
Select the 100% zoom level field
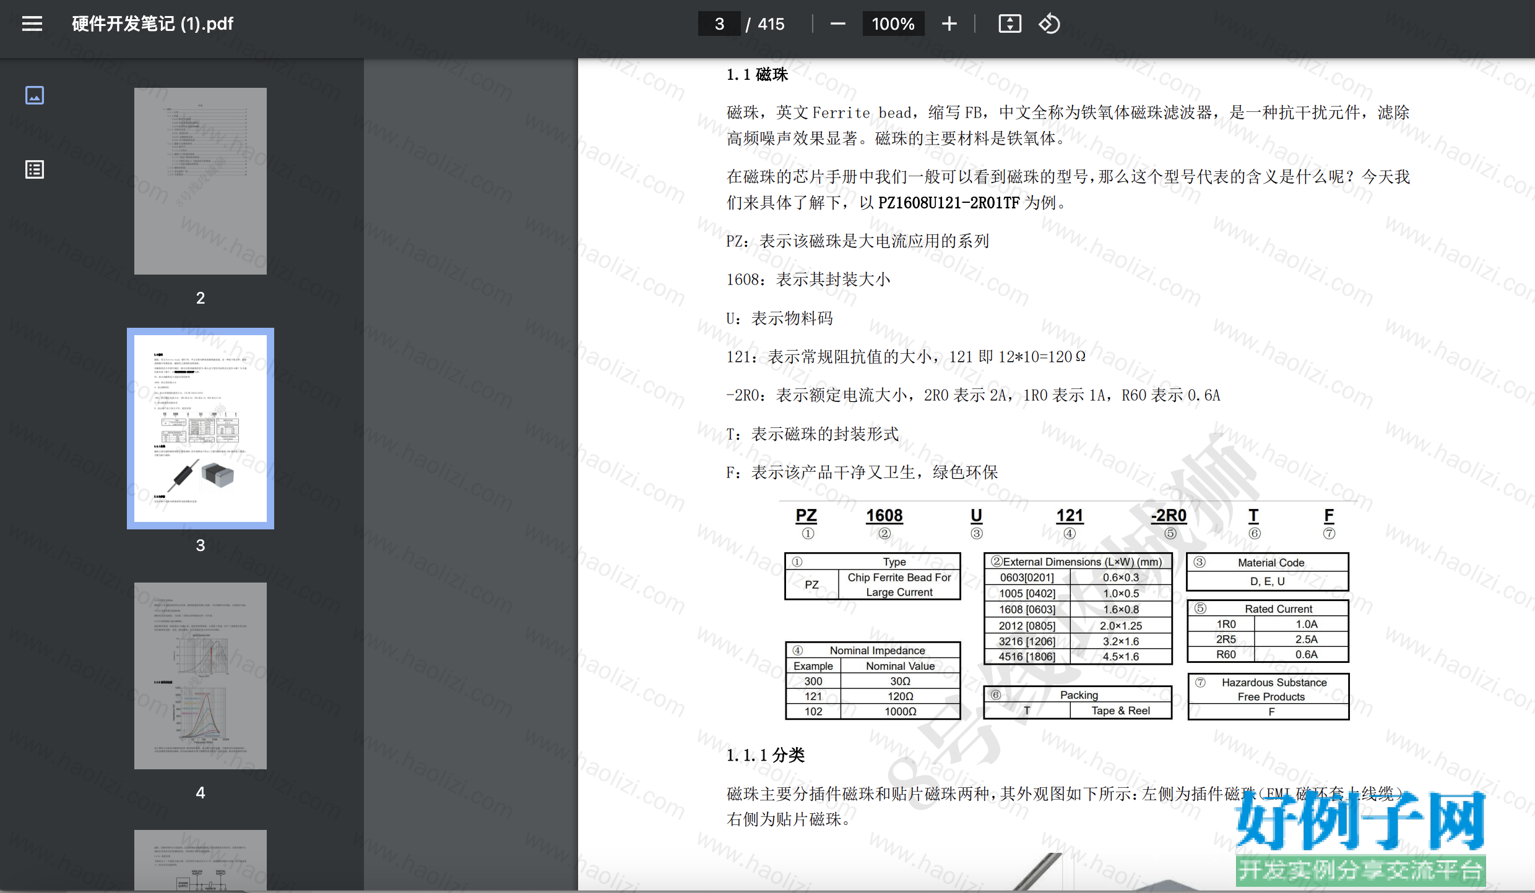click(x=893, y=23)
